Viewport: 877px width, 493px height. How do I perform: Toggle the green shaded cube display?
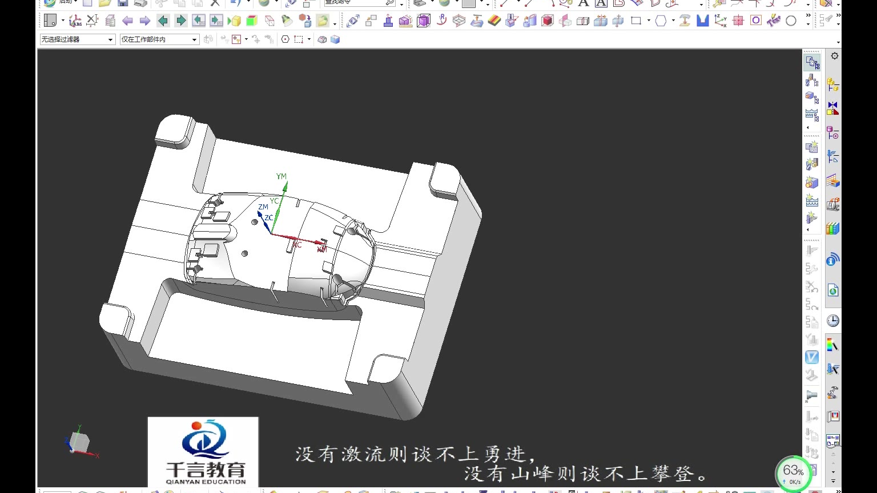[252, 21]
